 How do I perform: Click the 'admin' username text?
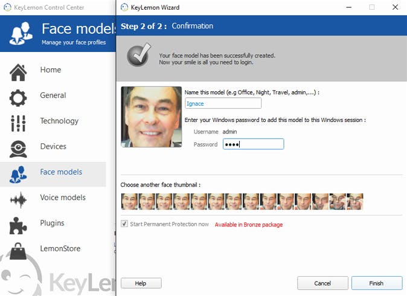click(x=229, y=132)
